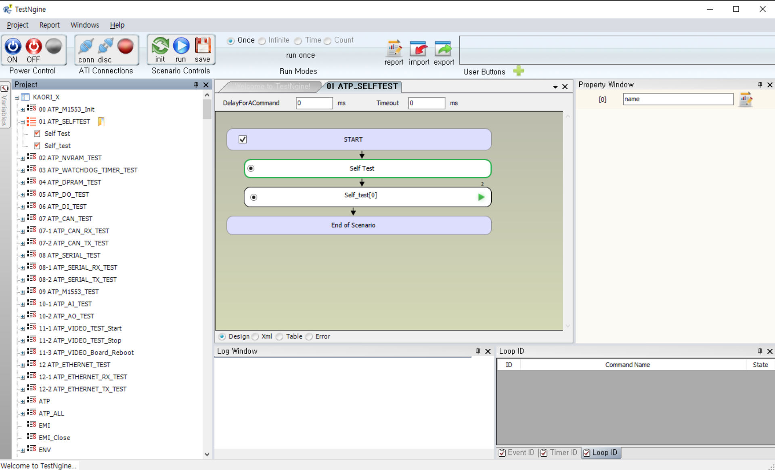
Task: Select the Count run mode
Action: tap(327, 41)
